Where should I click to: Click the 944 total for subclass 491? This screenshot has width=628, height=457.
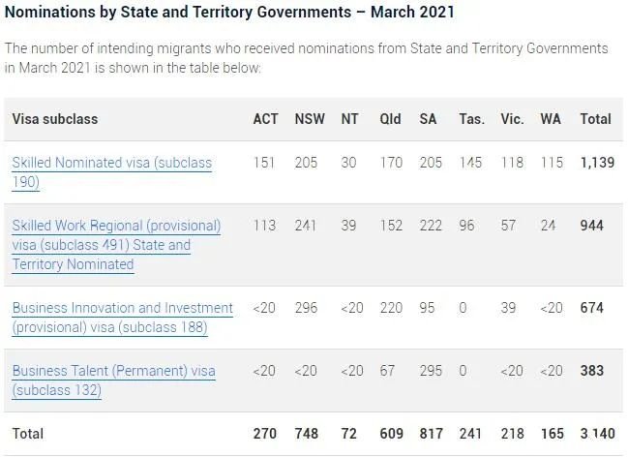tap(592, 226)
